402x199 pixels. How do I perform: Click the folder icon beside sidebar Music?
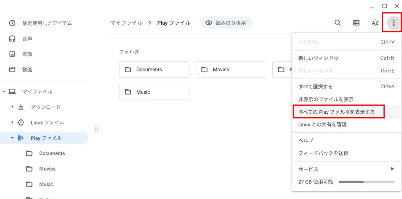point(29,184)
